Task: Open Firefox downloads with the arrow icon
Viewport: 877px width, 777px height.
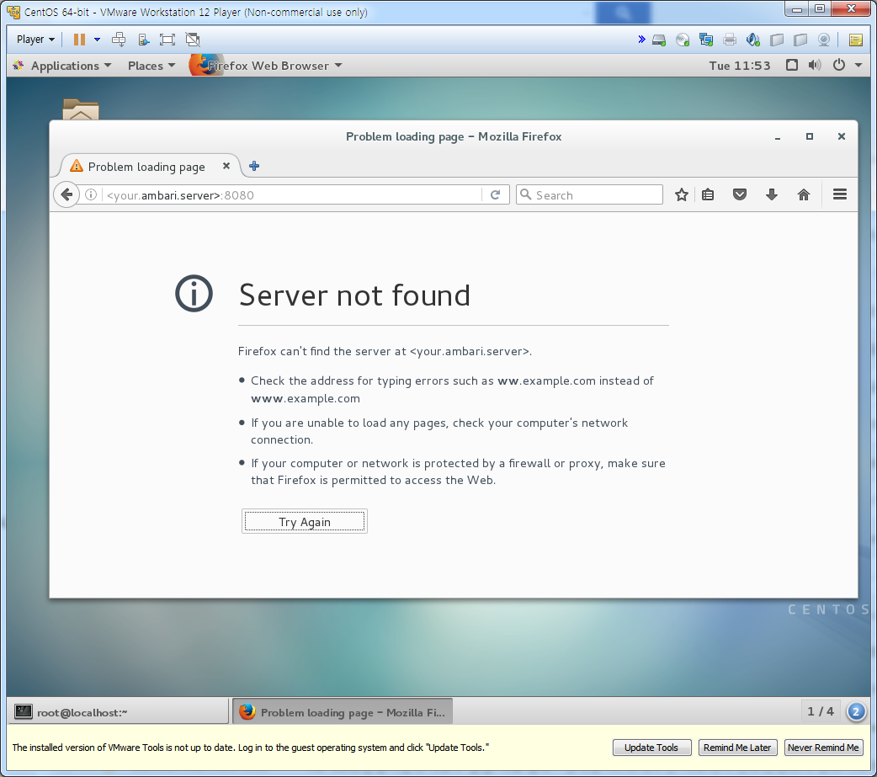Action: (x=772, y=194)
